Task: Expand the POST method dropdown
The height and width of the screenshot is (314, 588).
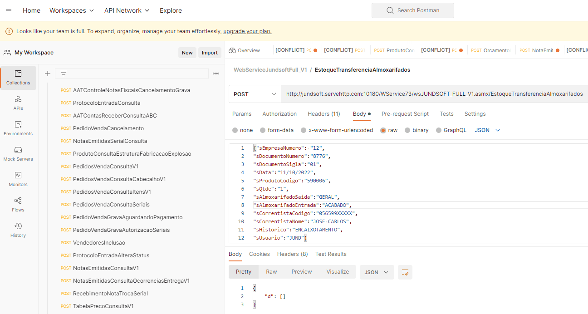Action: click(255, 94)
